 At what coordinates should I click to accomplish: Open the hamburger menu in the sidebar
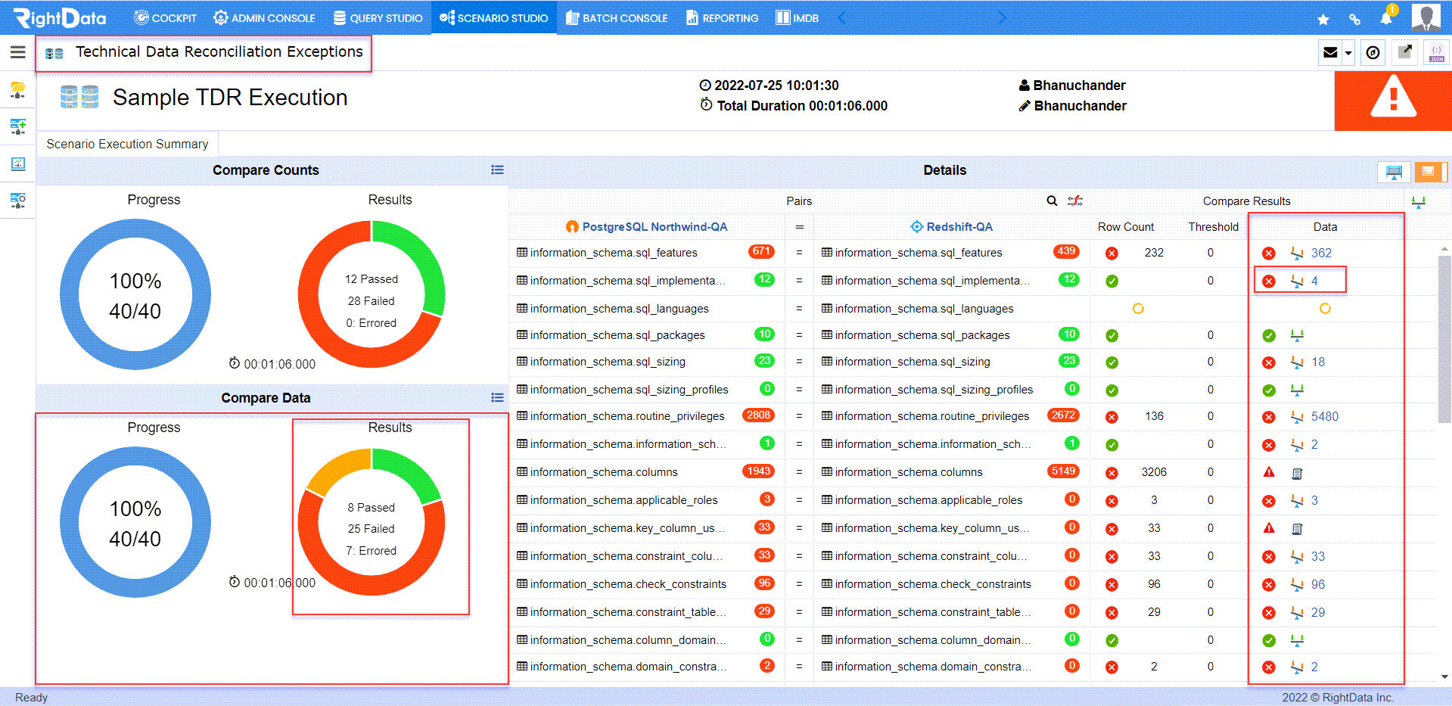17,52
